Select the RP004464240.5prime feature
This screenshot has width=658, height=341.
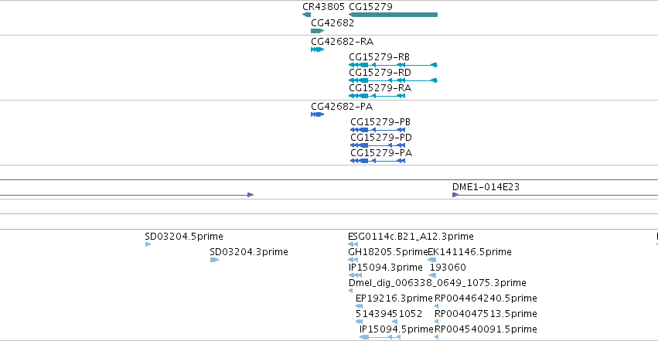click(x=436, y=307)
